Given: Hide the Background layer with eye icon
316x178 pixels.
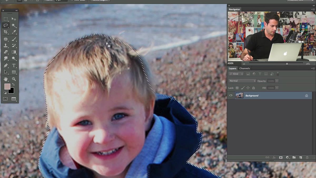Looking at the screenshot, I should pyautogui.click(x=231, y=96).
